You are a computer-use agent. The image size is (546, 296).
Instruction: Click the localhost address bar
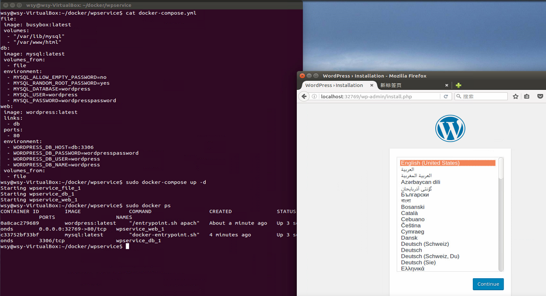tap(379, 97)
